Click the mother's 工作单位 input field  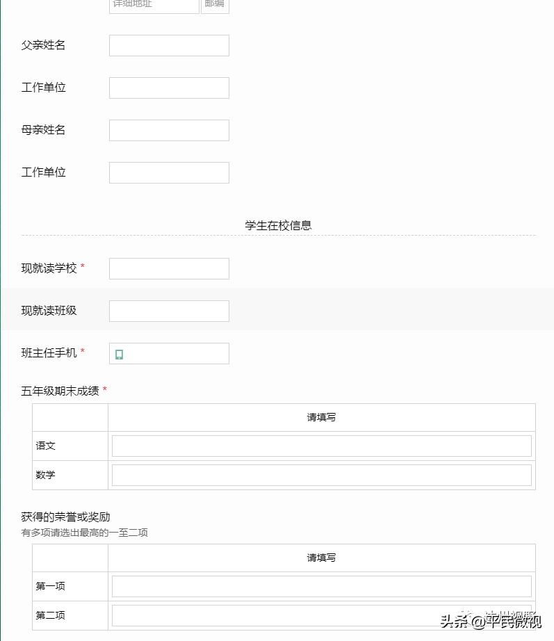[x=169, y=172]
